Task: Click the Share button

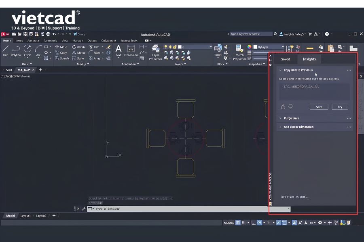Action: point(79,34)
